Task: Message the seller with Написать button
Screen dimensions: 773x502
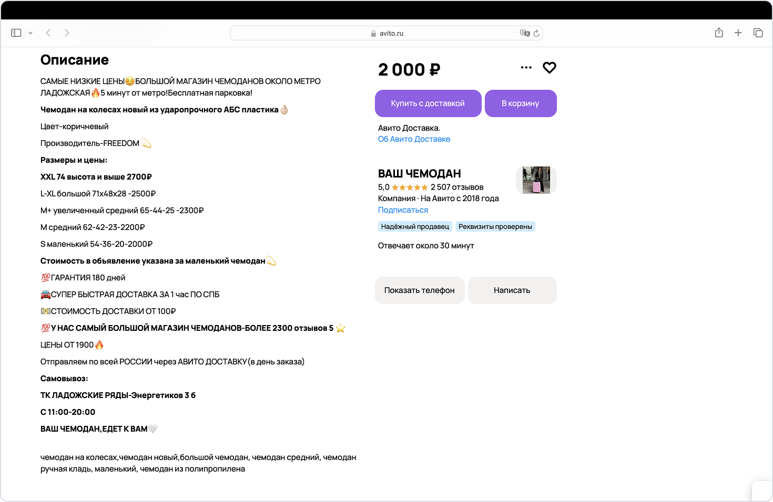Action: pos(512,290)
